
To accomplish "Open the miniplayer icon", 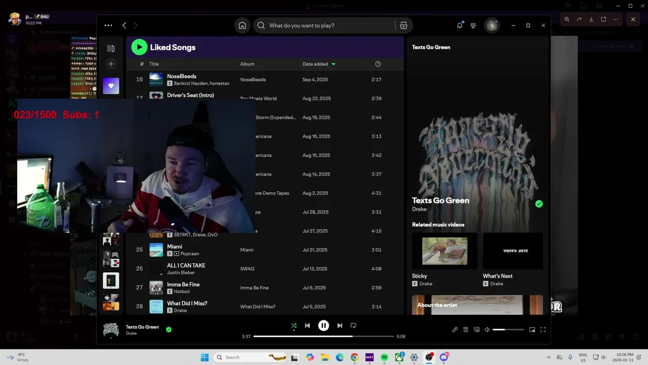I will [532, 330].
